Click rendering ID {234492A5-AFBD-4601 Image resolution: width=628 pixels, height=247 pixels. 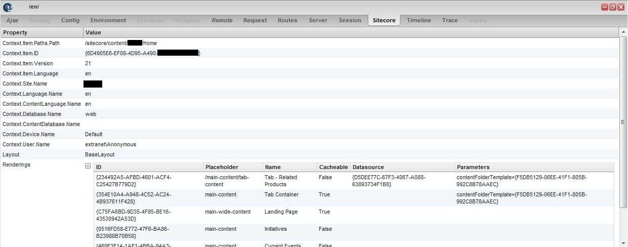coord(134,181)
